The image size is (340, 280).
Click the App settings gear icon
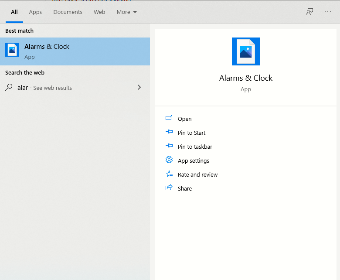pyautogui.click(x=169, y=160)
